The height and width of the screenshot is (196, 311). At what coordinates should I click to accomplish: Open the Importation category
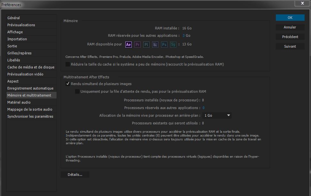pyautogui.click(x=31, y=39)
